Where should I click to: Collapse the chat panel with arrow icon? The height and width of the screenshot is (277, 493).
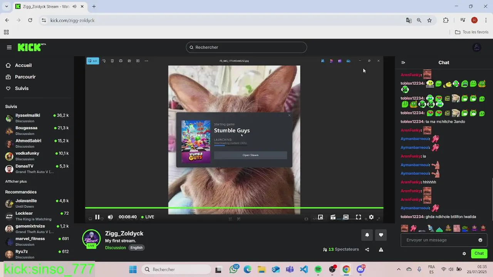tap(403, 62)
